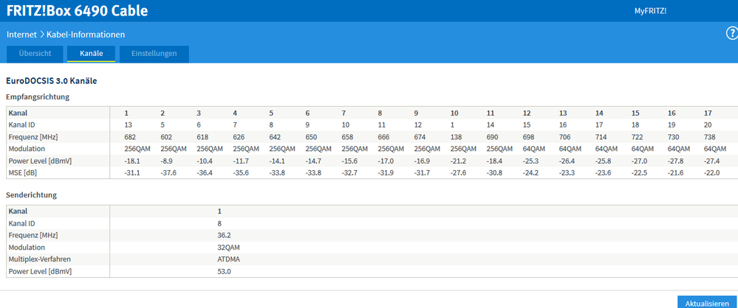Open the MyFRITZ! link
738x308 pixels.
pyautogui.click(x=650, y=11)
